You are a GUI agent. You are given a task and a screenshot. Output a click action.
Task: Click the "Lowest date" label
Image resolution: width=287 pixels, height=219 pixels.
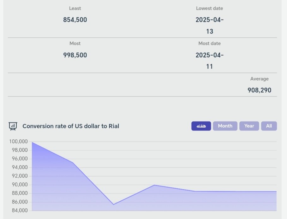click(x=209, y=8)
